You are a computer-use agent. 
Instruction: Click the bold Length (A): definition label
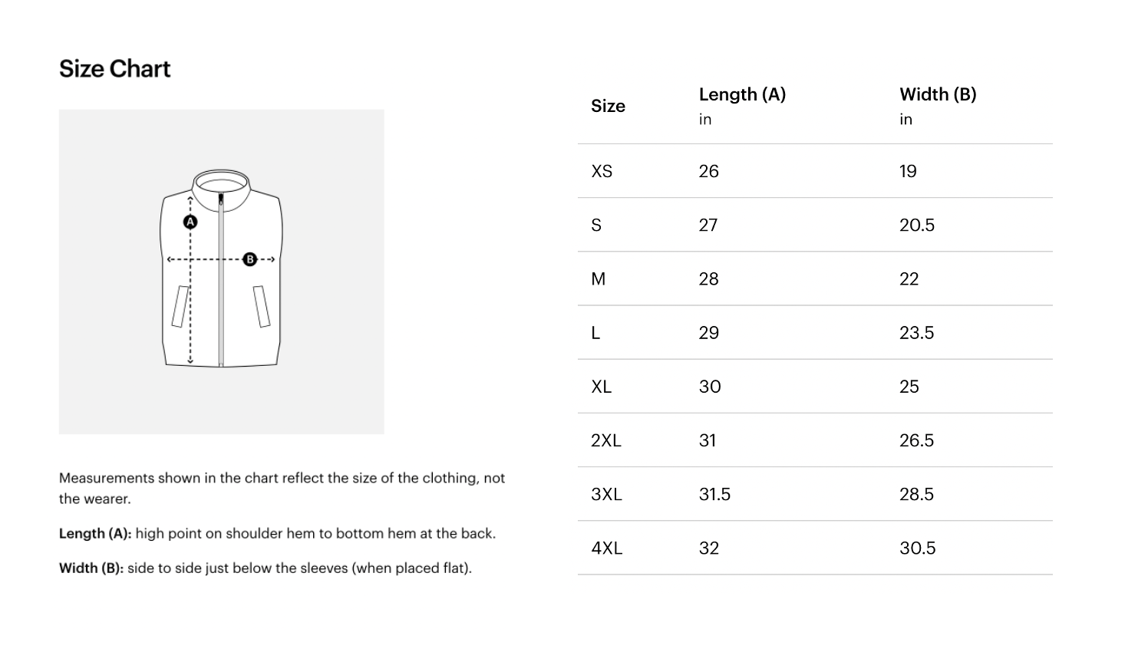coord(95,534)
